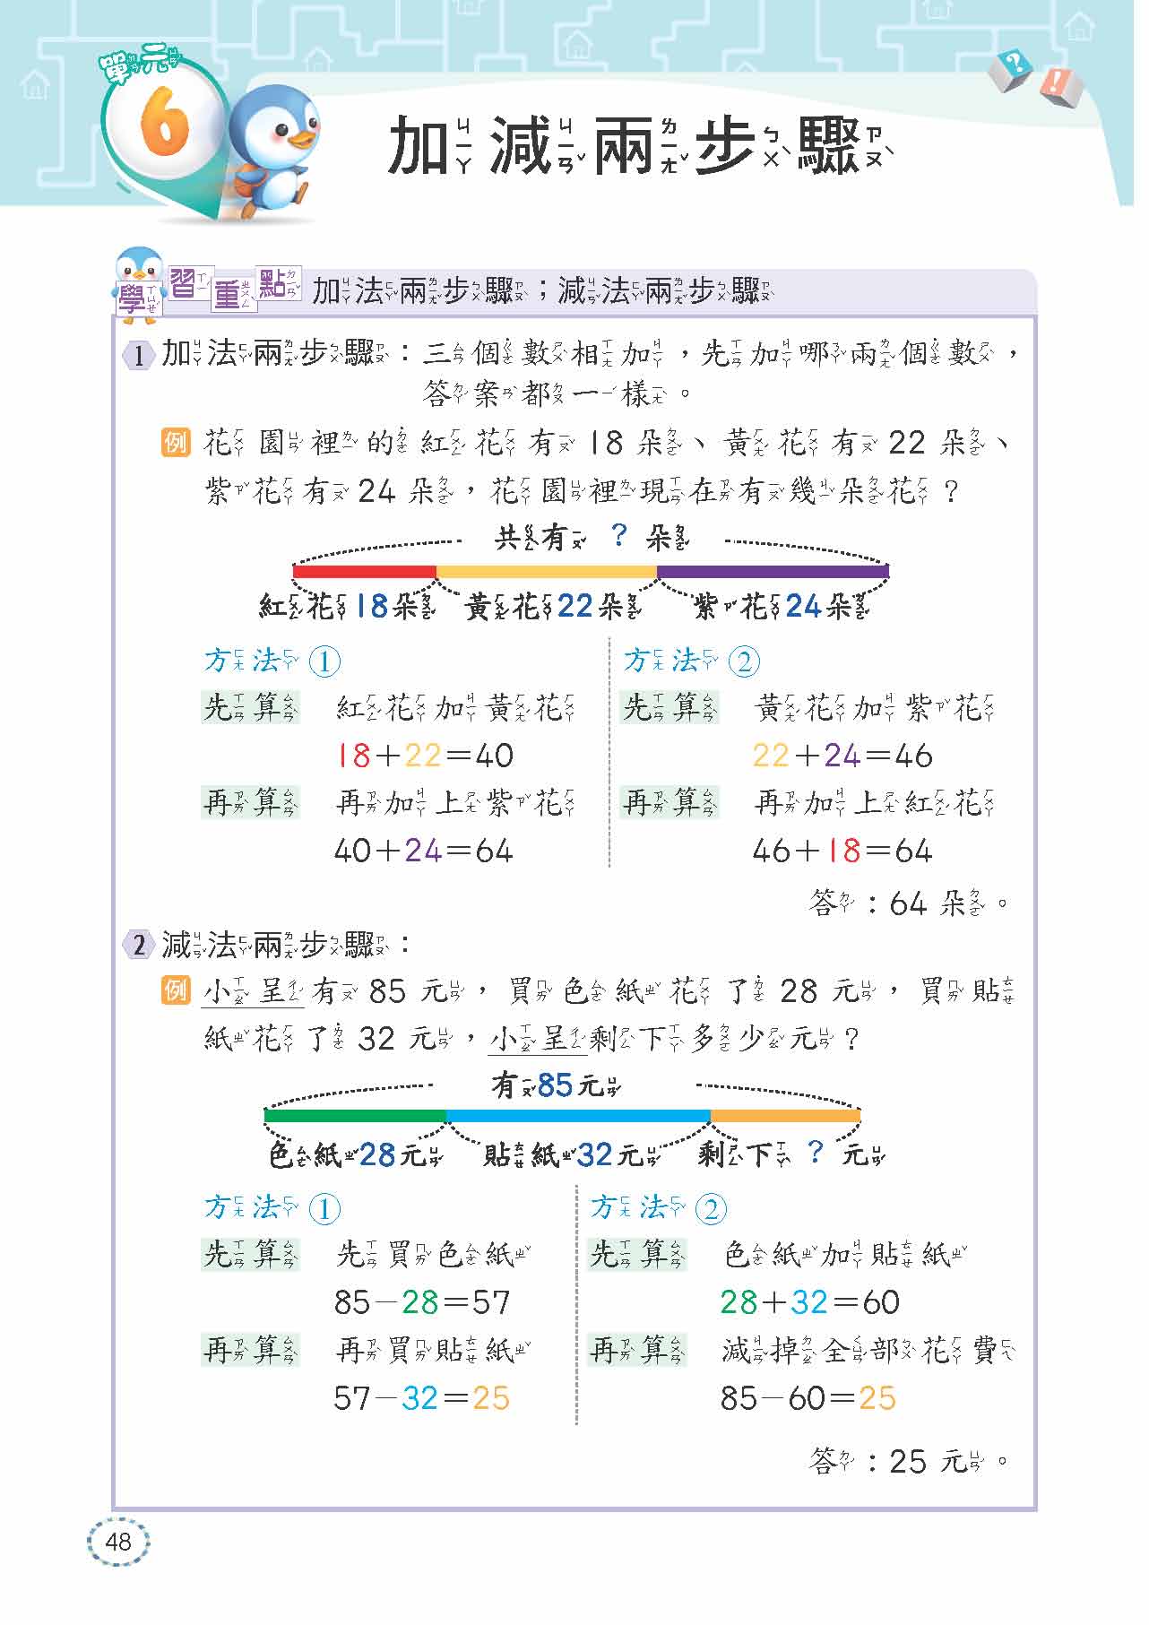Click the orange 例 badge of the 小呈 problem

[x=177, y=990]
